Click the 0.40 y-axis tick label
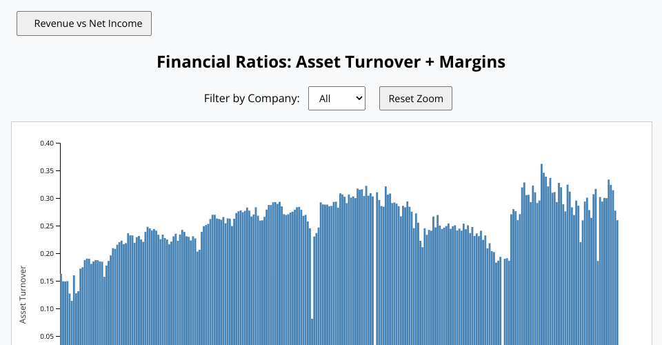This screenshot has width=662, height=345. tap(46, 144)
